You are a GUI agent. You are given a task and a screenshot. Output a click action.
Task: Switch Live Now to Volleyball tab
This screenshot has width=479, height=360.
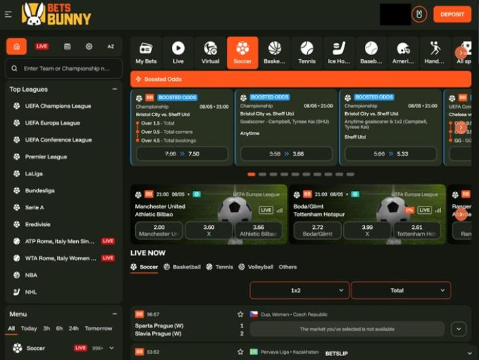coord(256,267)
